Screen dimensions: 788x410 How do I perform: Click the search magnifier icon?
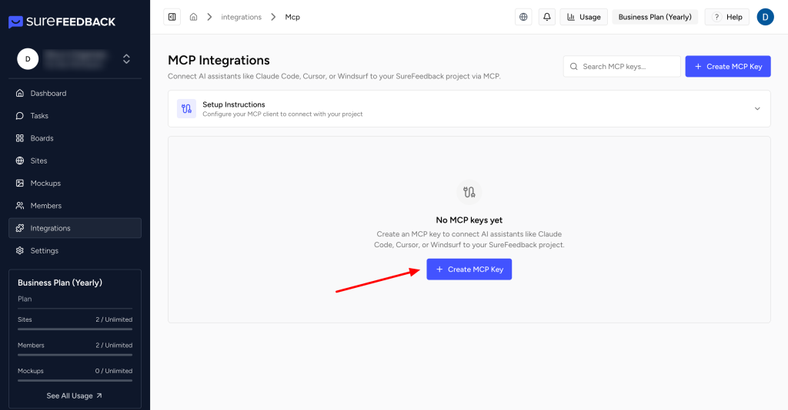573,66
